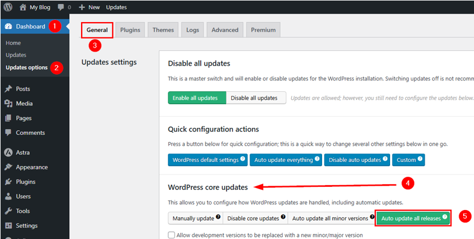Click help icon beside Auto update all minor versions
Viewport: 474px width, 239px height.
tap(372, 217)
